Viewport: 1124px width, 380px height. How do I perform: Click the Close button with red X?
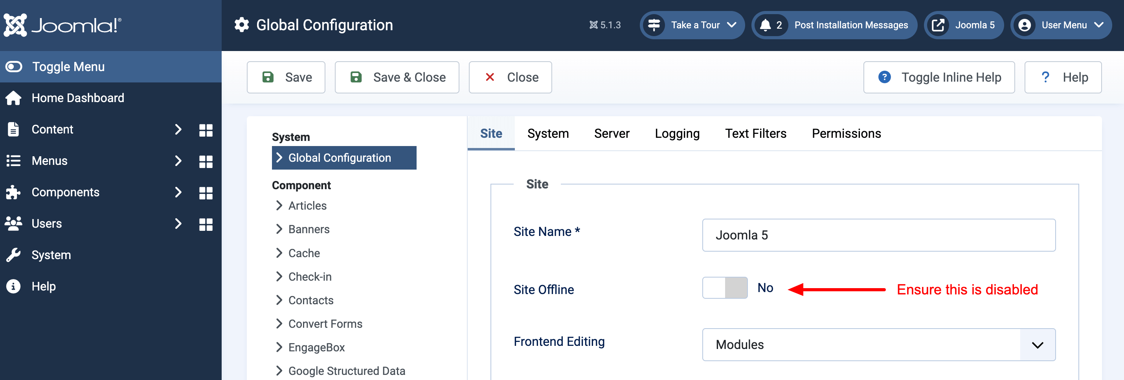(x=510, y=77)
